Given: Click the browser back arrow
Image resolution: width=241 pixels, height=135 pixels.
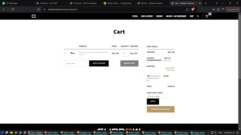Looking at the screenshot, I should point(3,9).
